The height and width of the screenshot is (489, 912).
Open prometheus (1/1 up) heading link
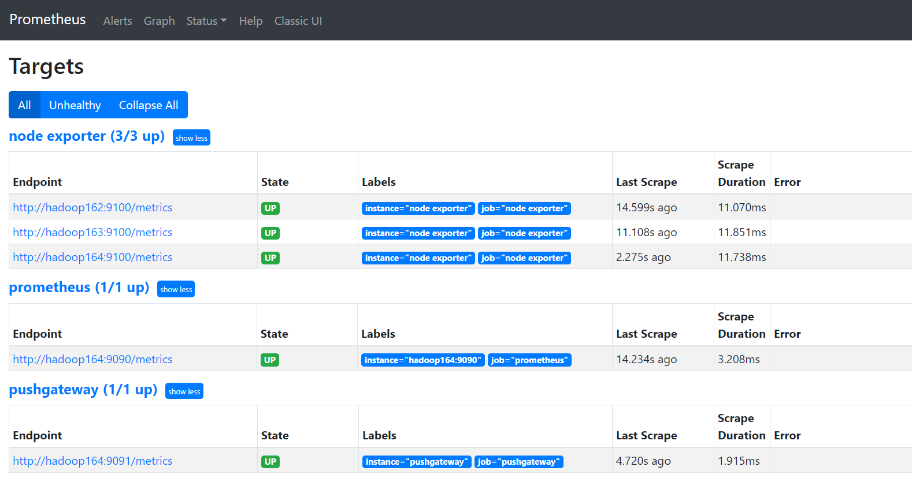tap(79, 288)
